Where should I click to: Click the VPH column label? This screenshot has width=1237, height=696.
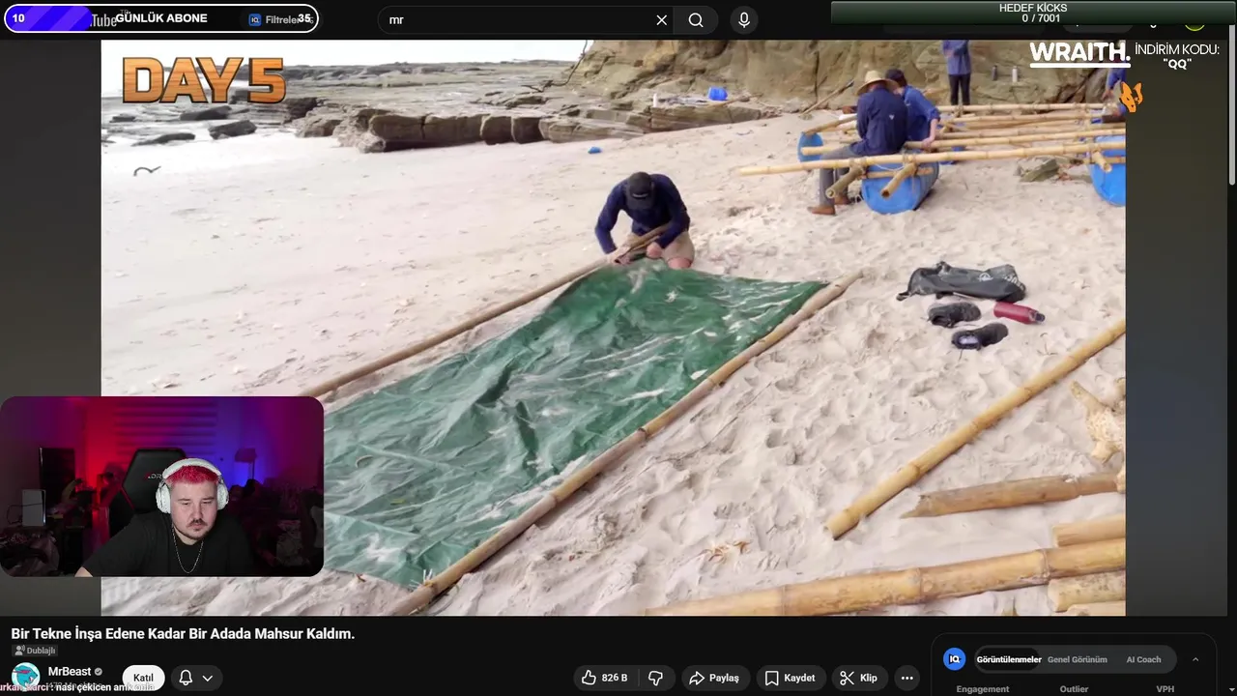click(x=1165, y=689)
